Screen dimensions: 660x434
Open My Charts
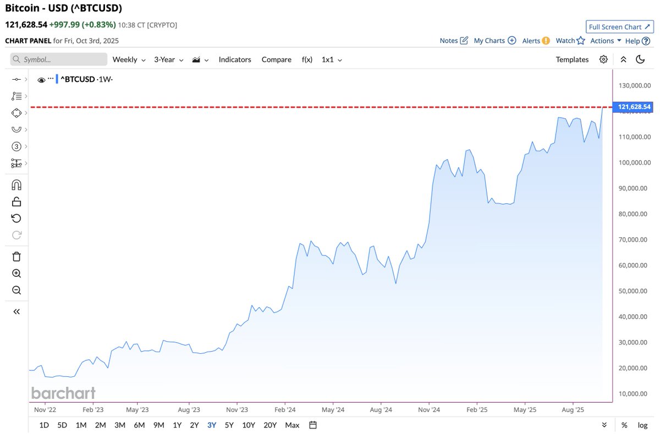tap(495, 41)
